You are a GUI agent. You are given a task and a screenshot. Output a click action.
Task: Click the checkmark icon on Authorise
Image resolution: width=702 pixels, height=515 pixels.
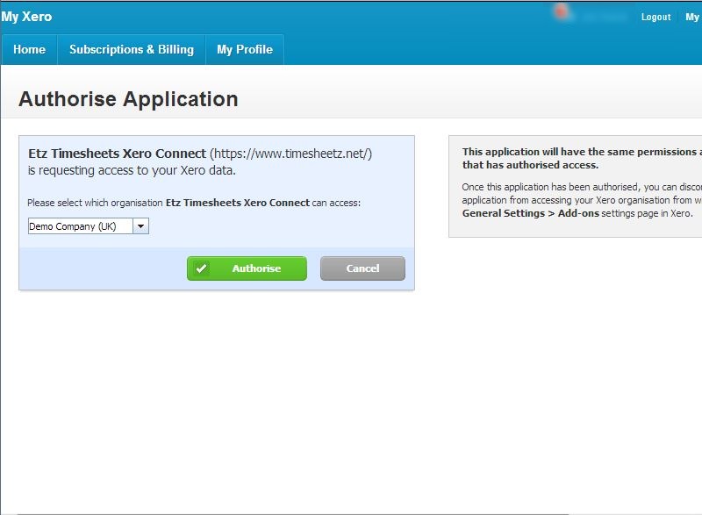pyautogui.click(x=202, y=268)
